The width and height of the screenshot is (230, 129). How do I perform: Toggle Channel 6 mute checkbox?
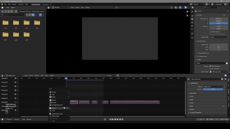pyautogui.click(x=15, y=90)
